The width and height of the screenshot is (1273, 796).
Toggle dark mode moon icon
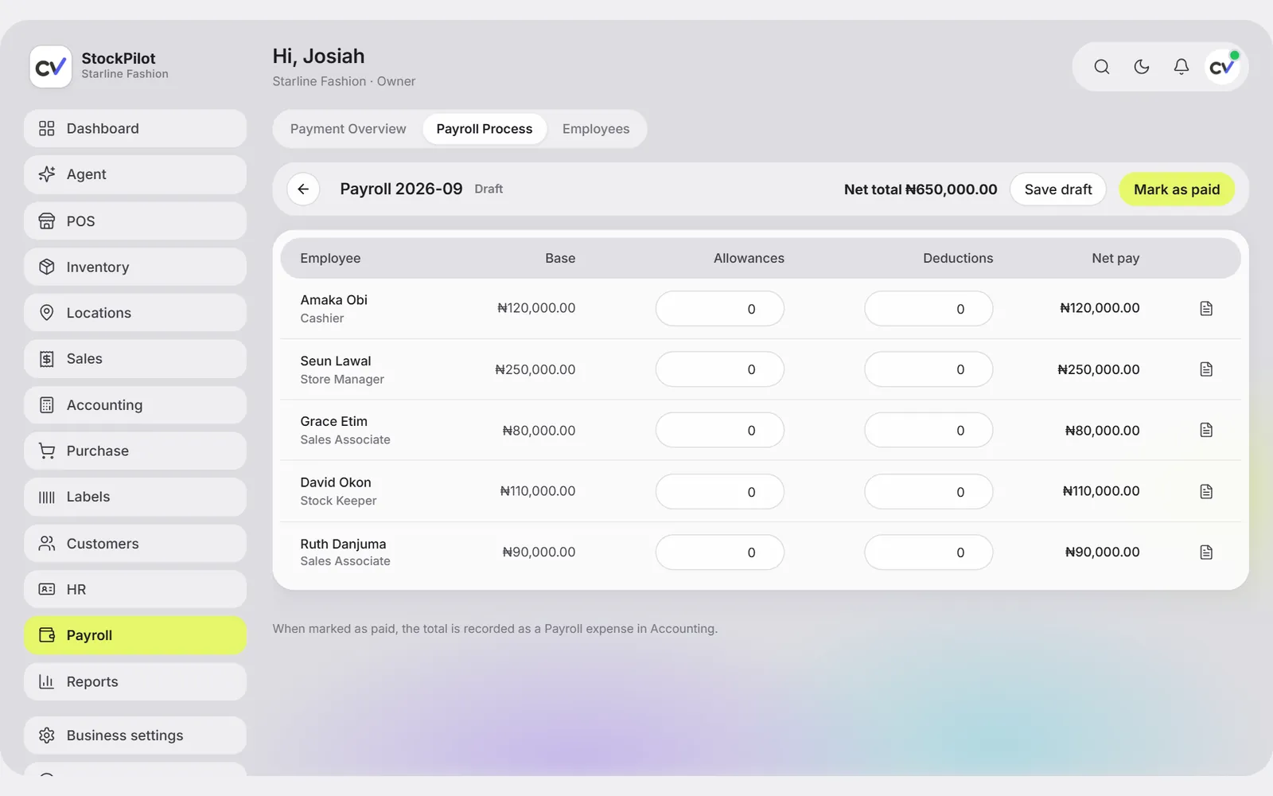(1142, 67)
